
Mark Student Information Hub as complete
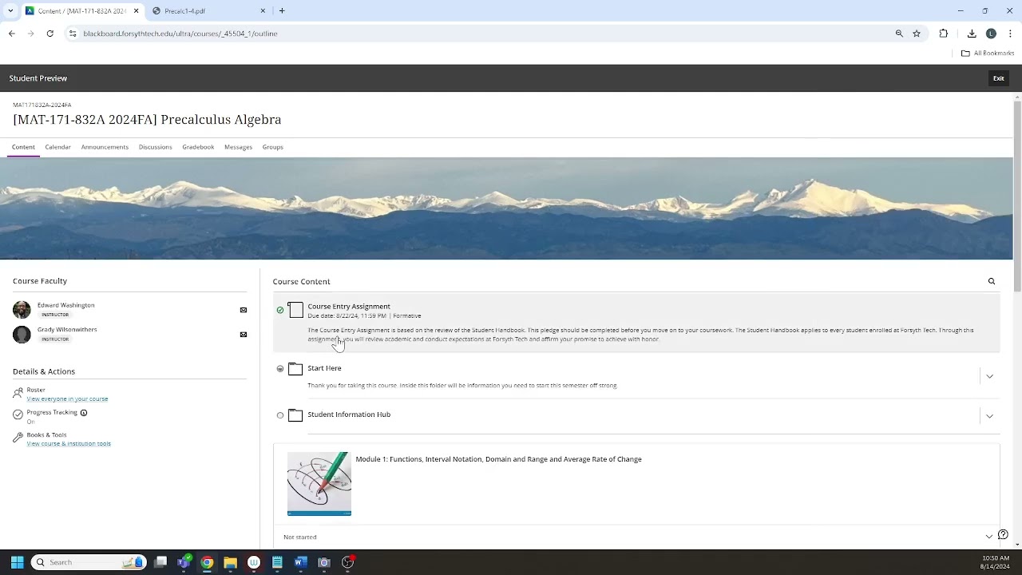pyautogui.click(x=280, y=415)
